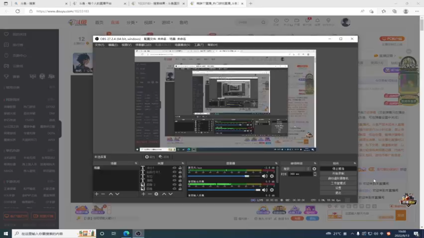The width and height of the screenshot is (424, 238).
Task: Open transition properties gear in Scene Transitions
Action: pyautogui.click(x=314, y=169)
